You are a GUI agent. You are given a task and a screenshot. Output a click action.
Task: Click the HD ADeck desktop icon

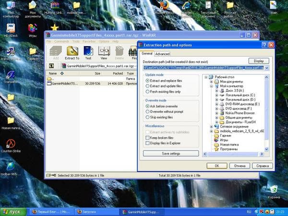11,30
